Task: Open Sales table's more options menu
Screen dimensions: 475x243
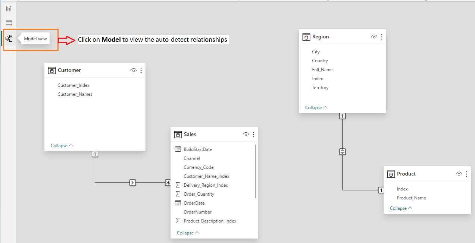Action: 253,135
